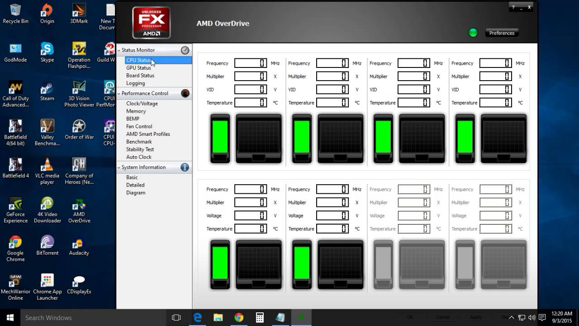The width and height of the screenshot is (579, 326).
Task: Click the Search Windows box
Action: pos(93,317)
